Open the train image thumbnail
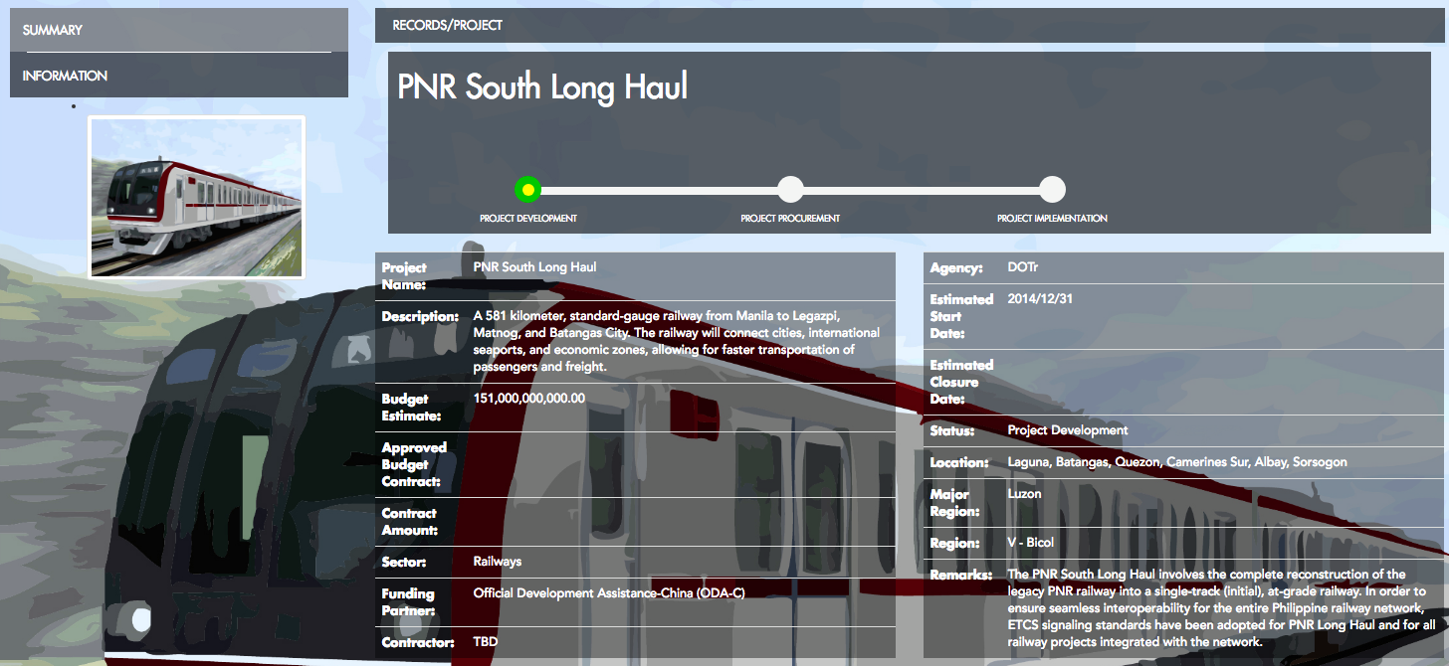The image size is (1449, 666). click(196, 196)
